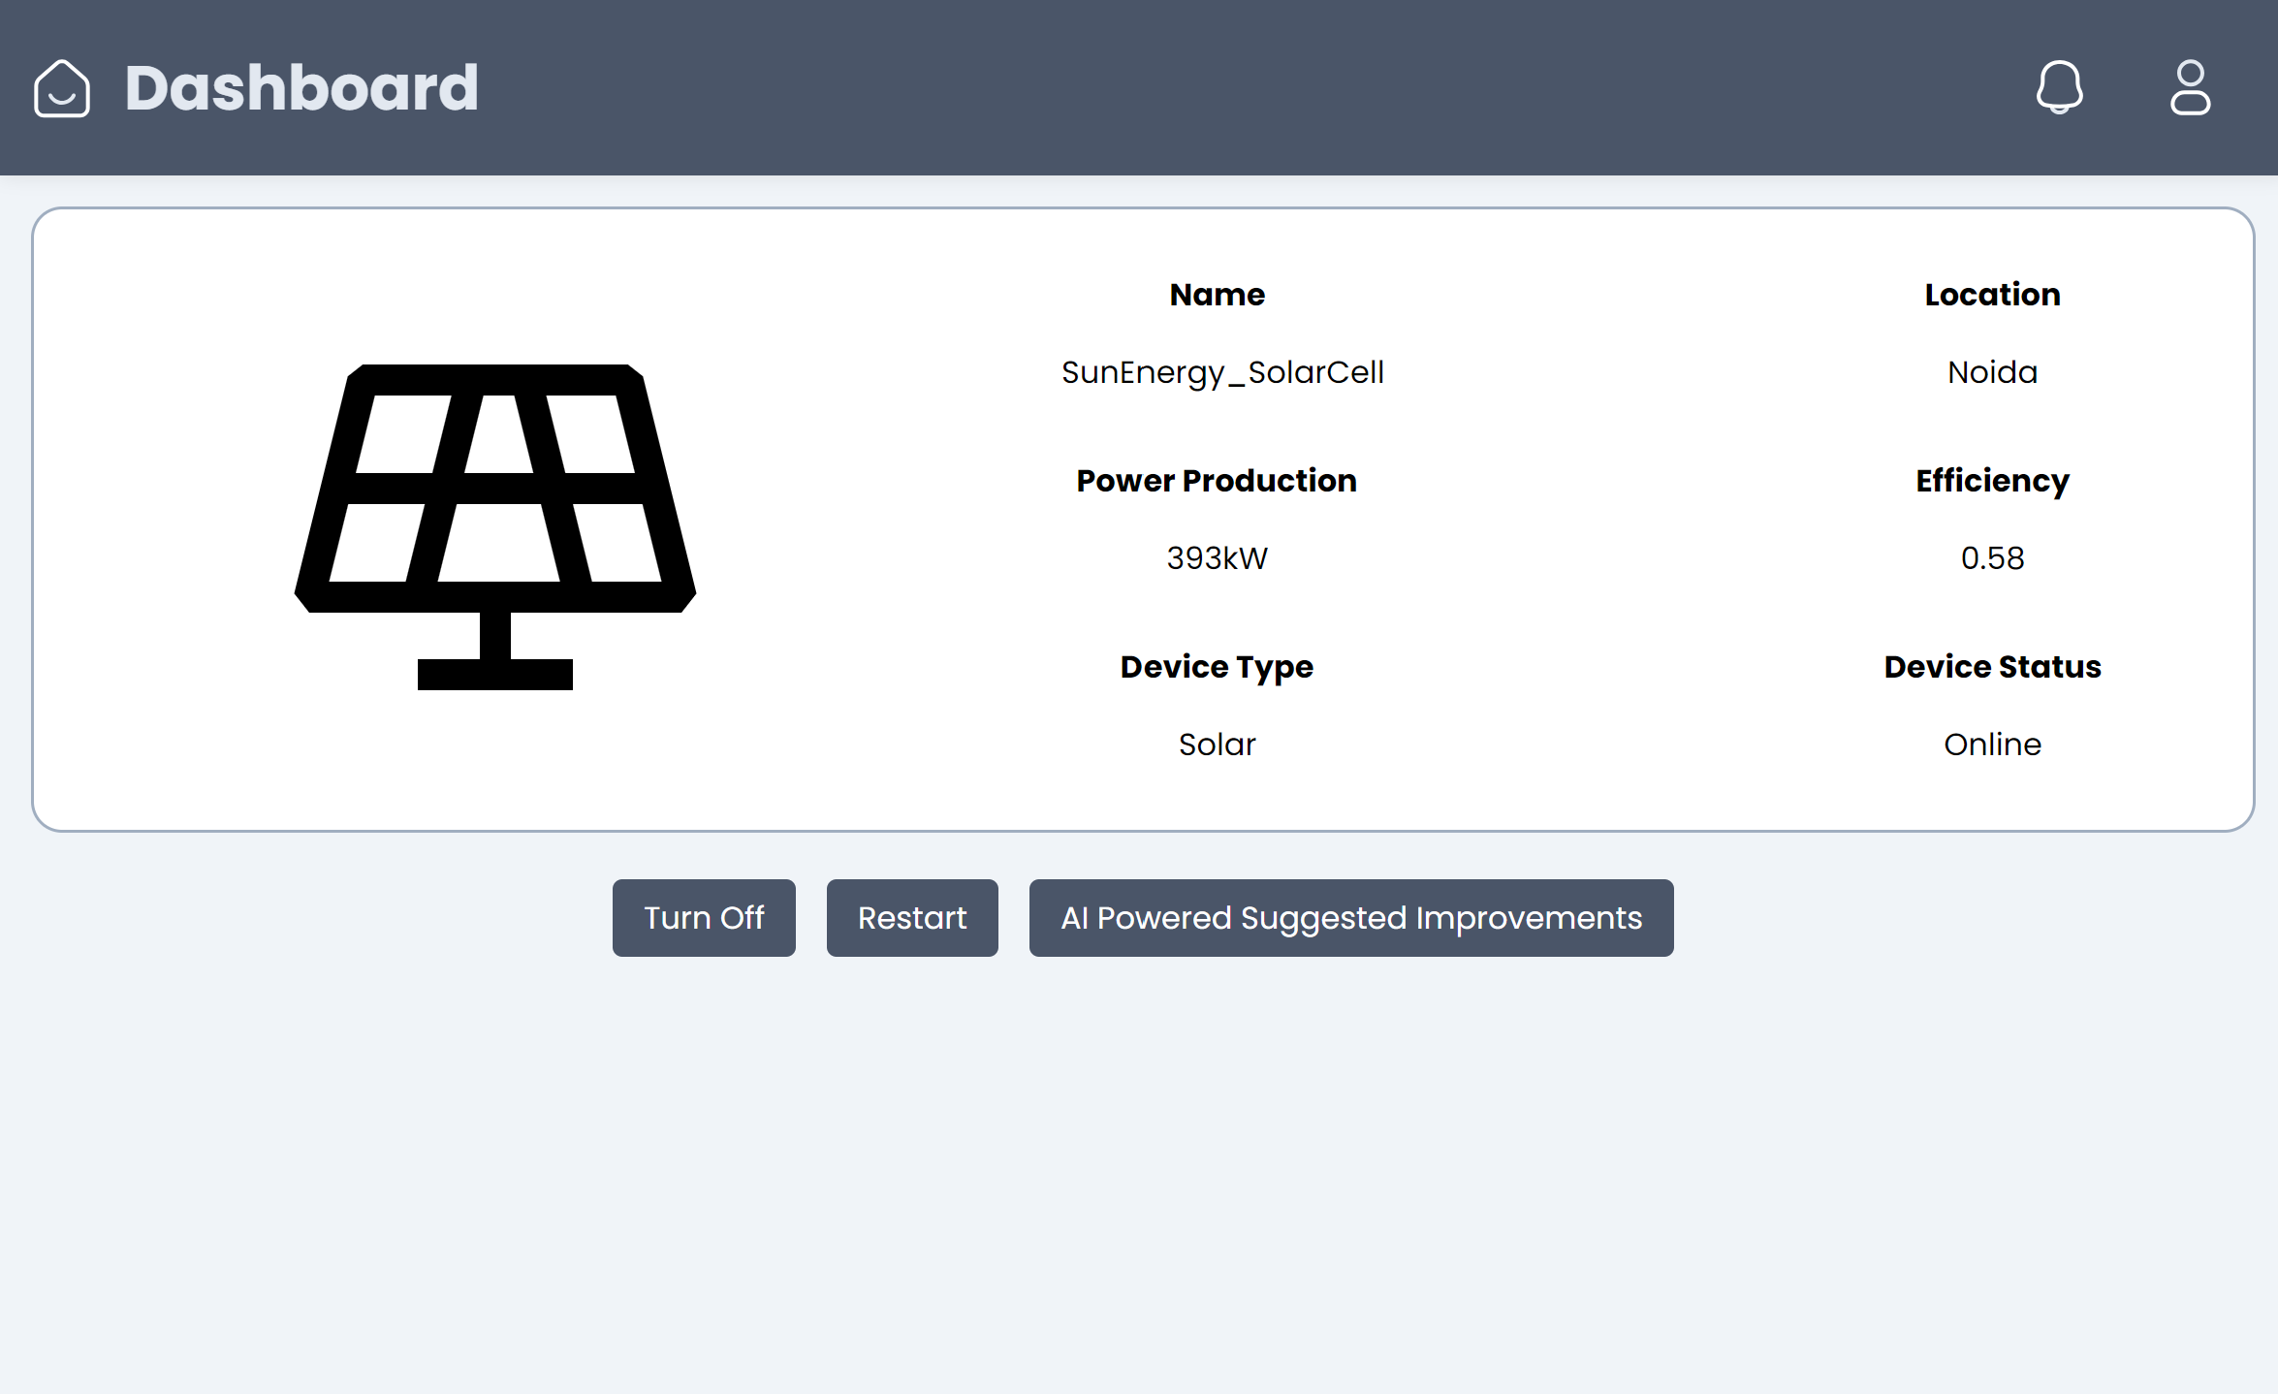Click the solar panel device image
Screen dimensions: 2278x1394
pyautogui.click(x=495, y=526)
